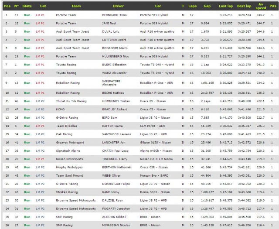
Task: Click the Strakka Racing team name
Action: point(67,192)
